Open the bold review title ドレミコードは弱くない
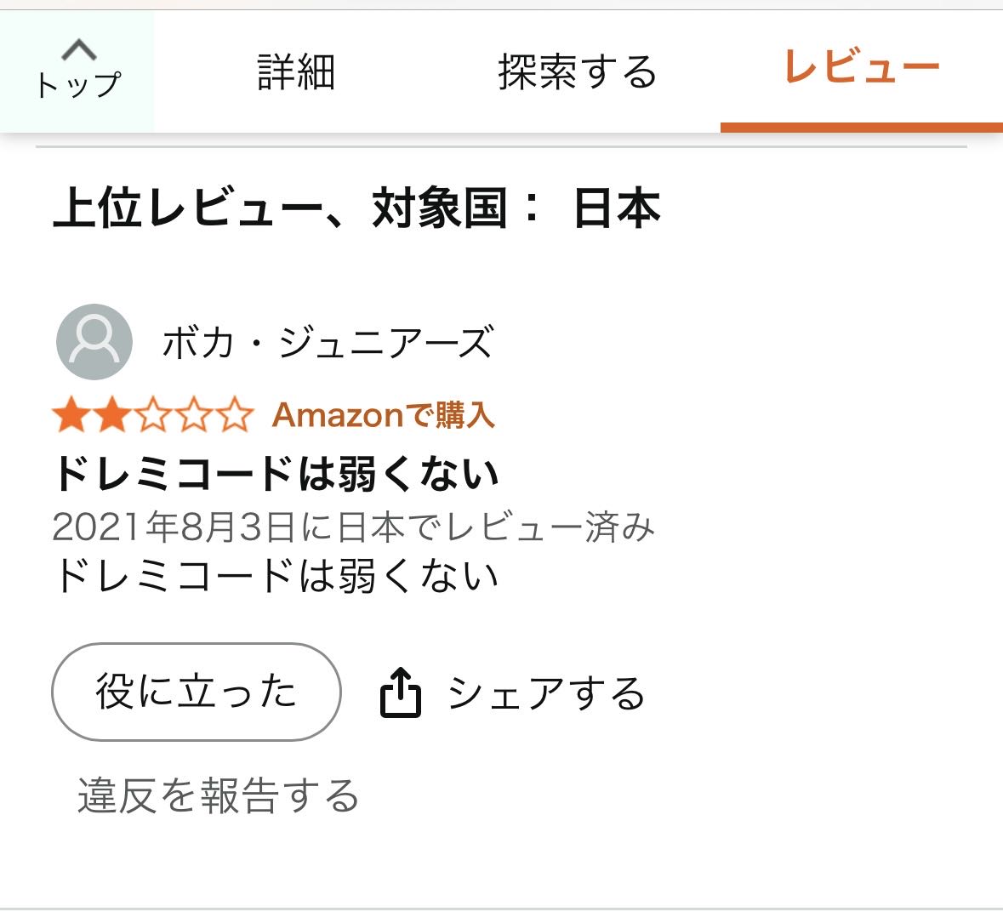This screenshot has width=1003, height=923. click(276, 474)
